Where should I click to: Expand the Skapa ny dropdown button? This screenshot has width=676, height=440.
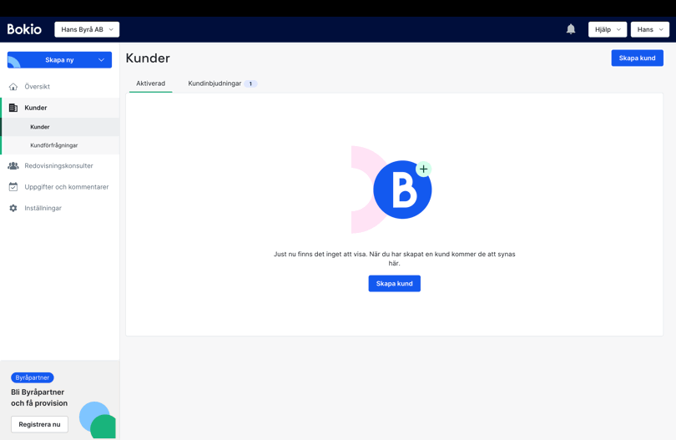[x=59, y=60]
